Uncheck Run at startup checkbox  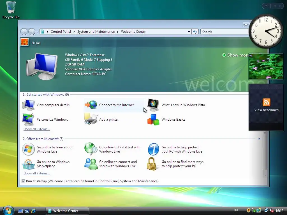click(x=23, y=181)
